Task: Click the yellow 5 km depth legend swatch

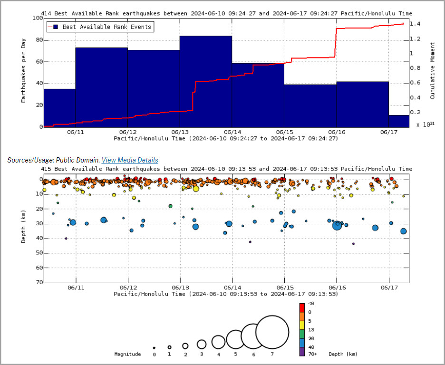Action: (302, 325)
